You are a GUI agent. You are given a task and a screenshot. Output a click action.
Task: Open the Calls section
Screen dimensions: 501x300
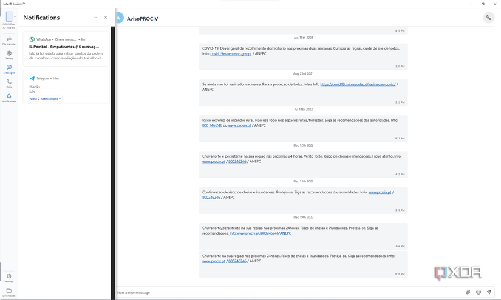tap(9, 84)
